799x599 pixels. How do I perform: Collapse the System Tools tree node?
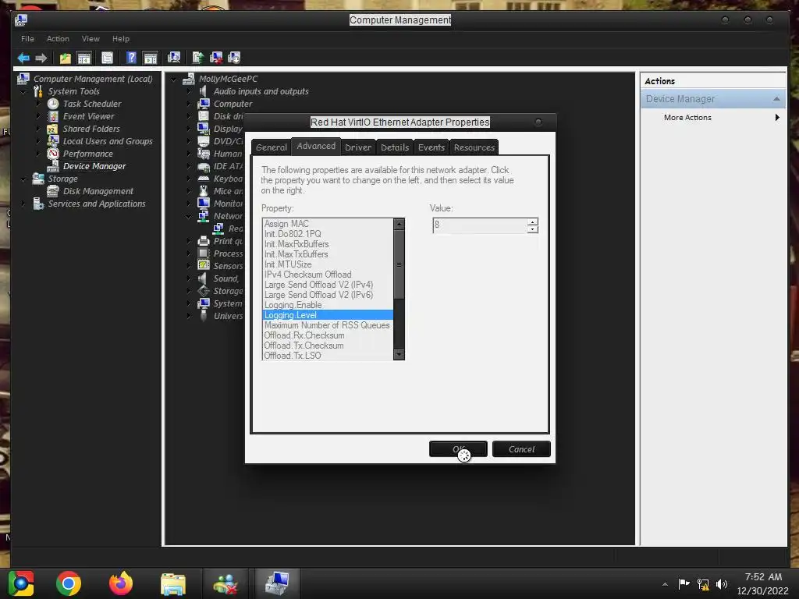tap(23, 92)
